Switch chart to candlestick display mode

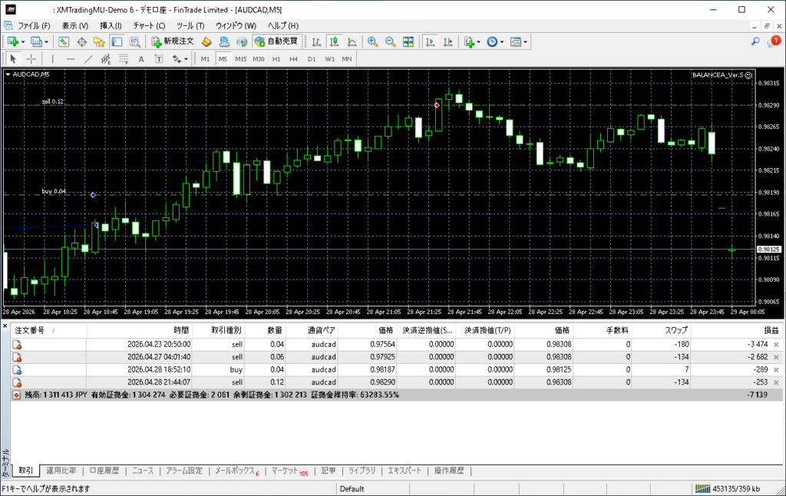(335, 41)
